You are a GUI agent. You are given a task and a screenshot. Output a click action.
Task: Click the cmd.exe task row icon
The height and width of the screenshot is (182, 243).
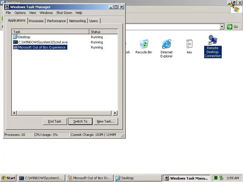15,42
